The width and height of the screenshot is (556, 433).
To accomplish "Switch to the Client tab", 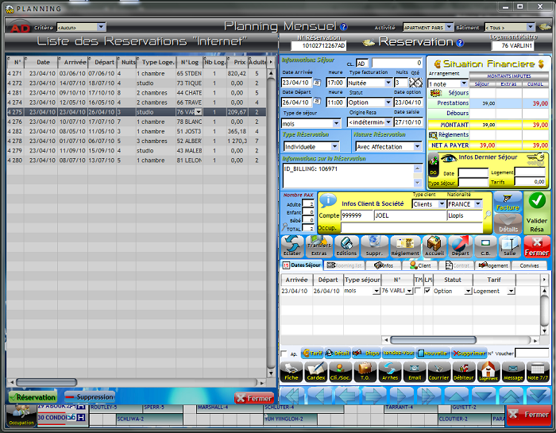I will tap(424, 265).
